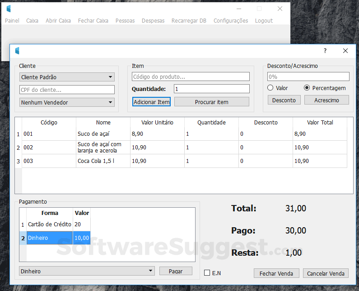Select the Percentagem radio option
359x291 pixels.
coord(307,88)
